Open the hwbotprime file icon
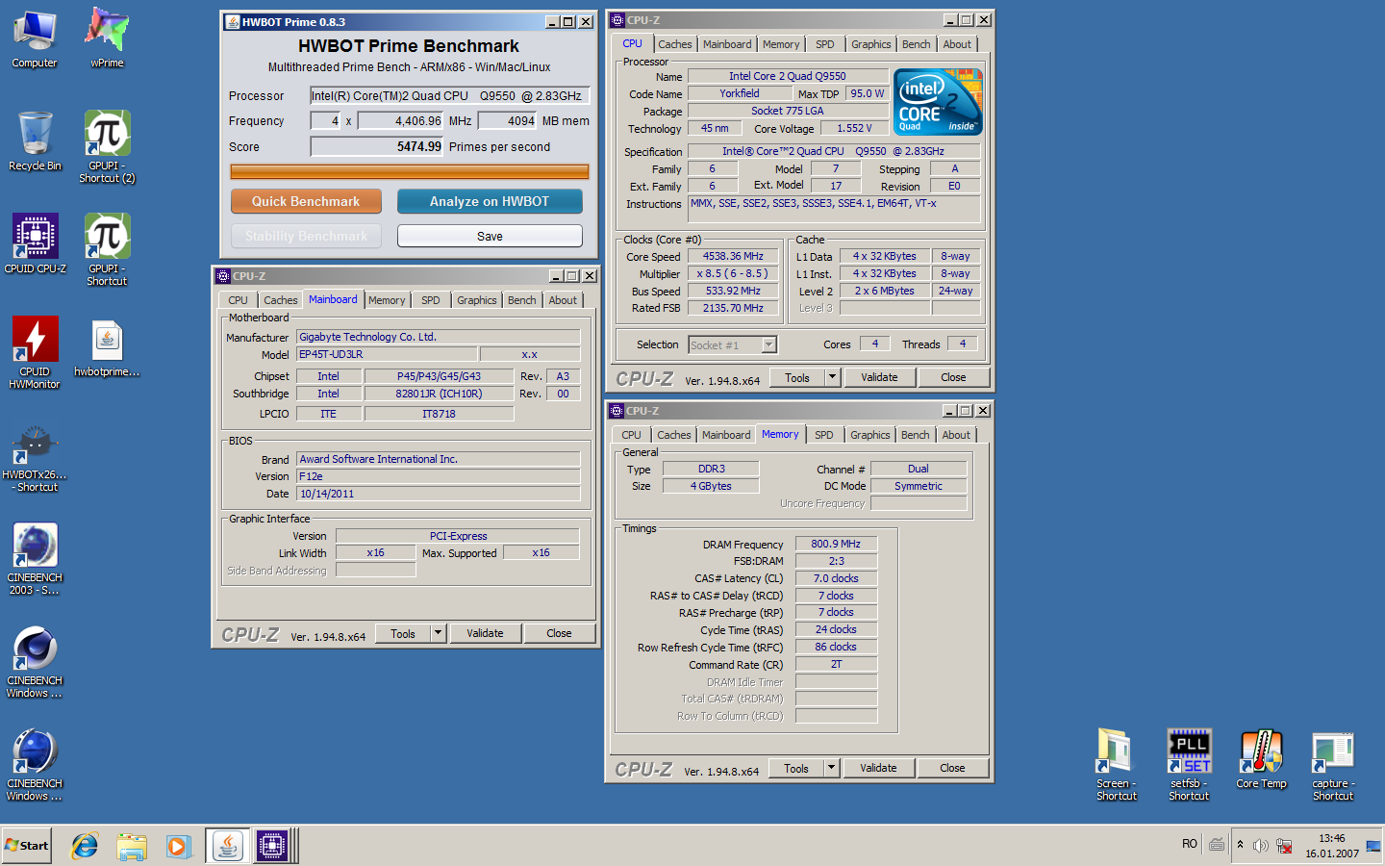The image size is (1385, 866). (x=107, y=347)
